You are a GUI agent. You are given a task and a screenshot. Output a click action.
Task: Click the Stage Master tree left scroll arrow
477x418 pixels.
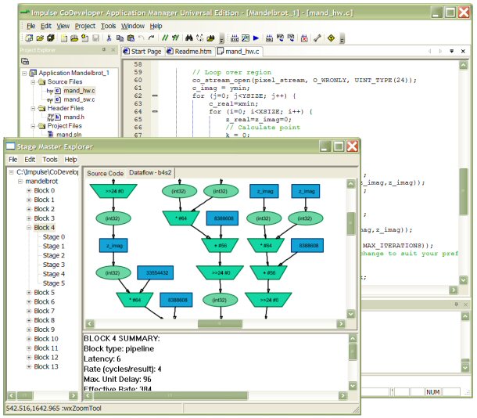12,395
